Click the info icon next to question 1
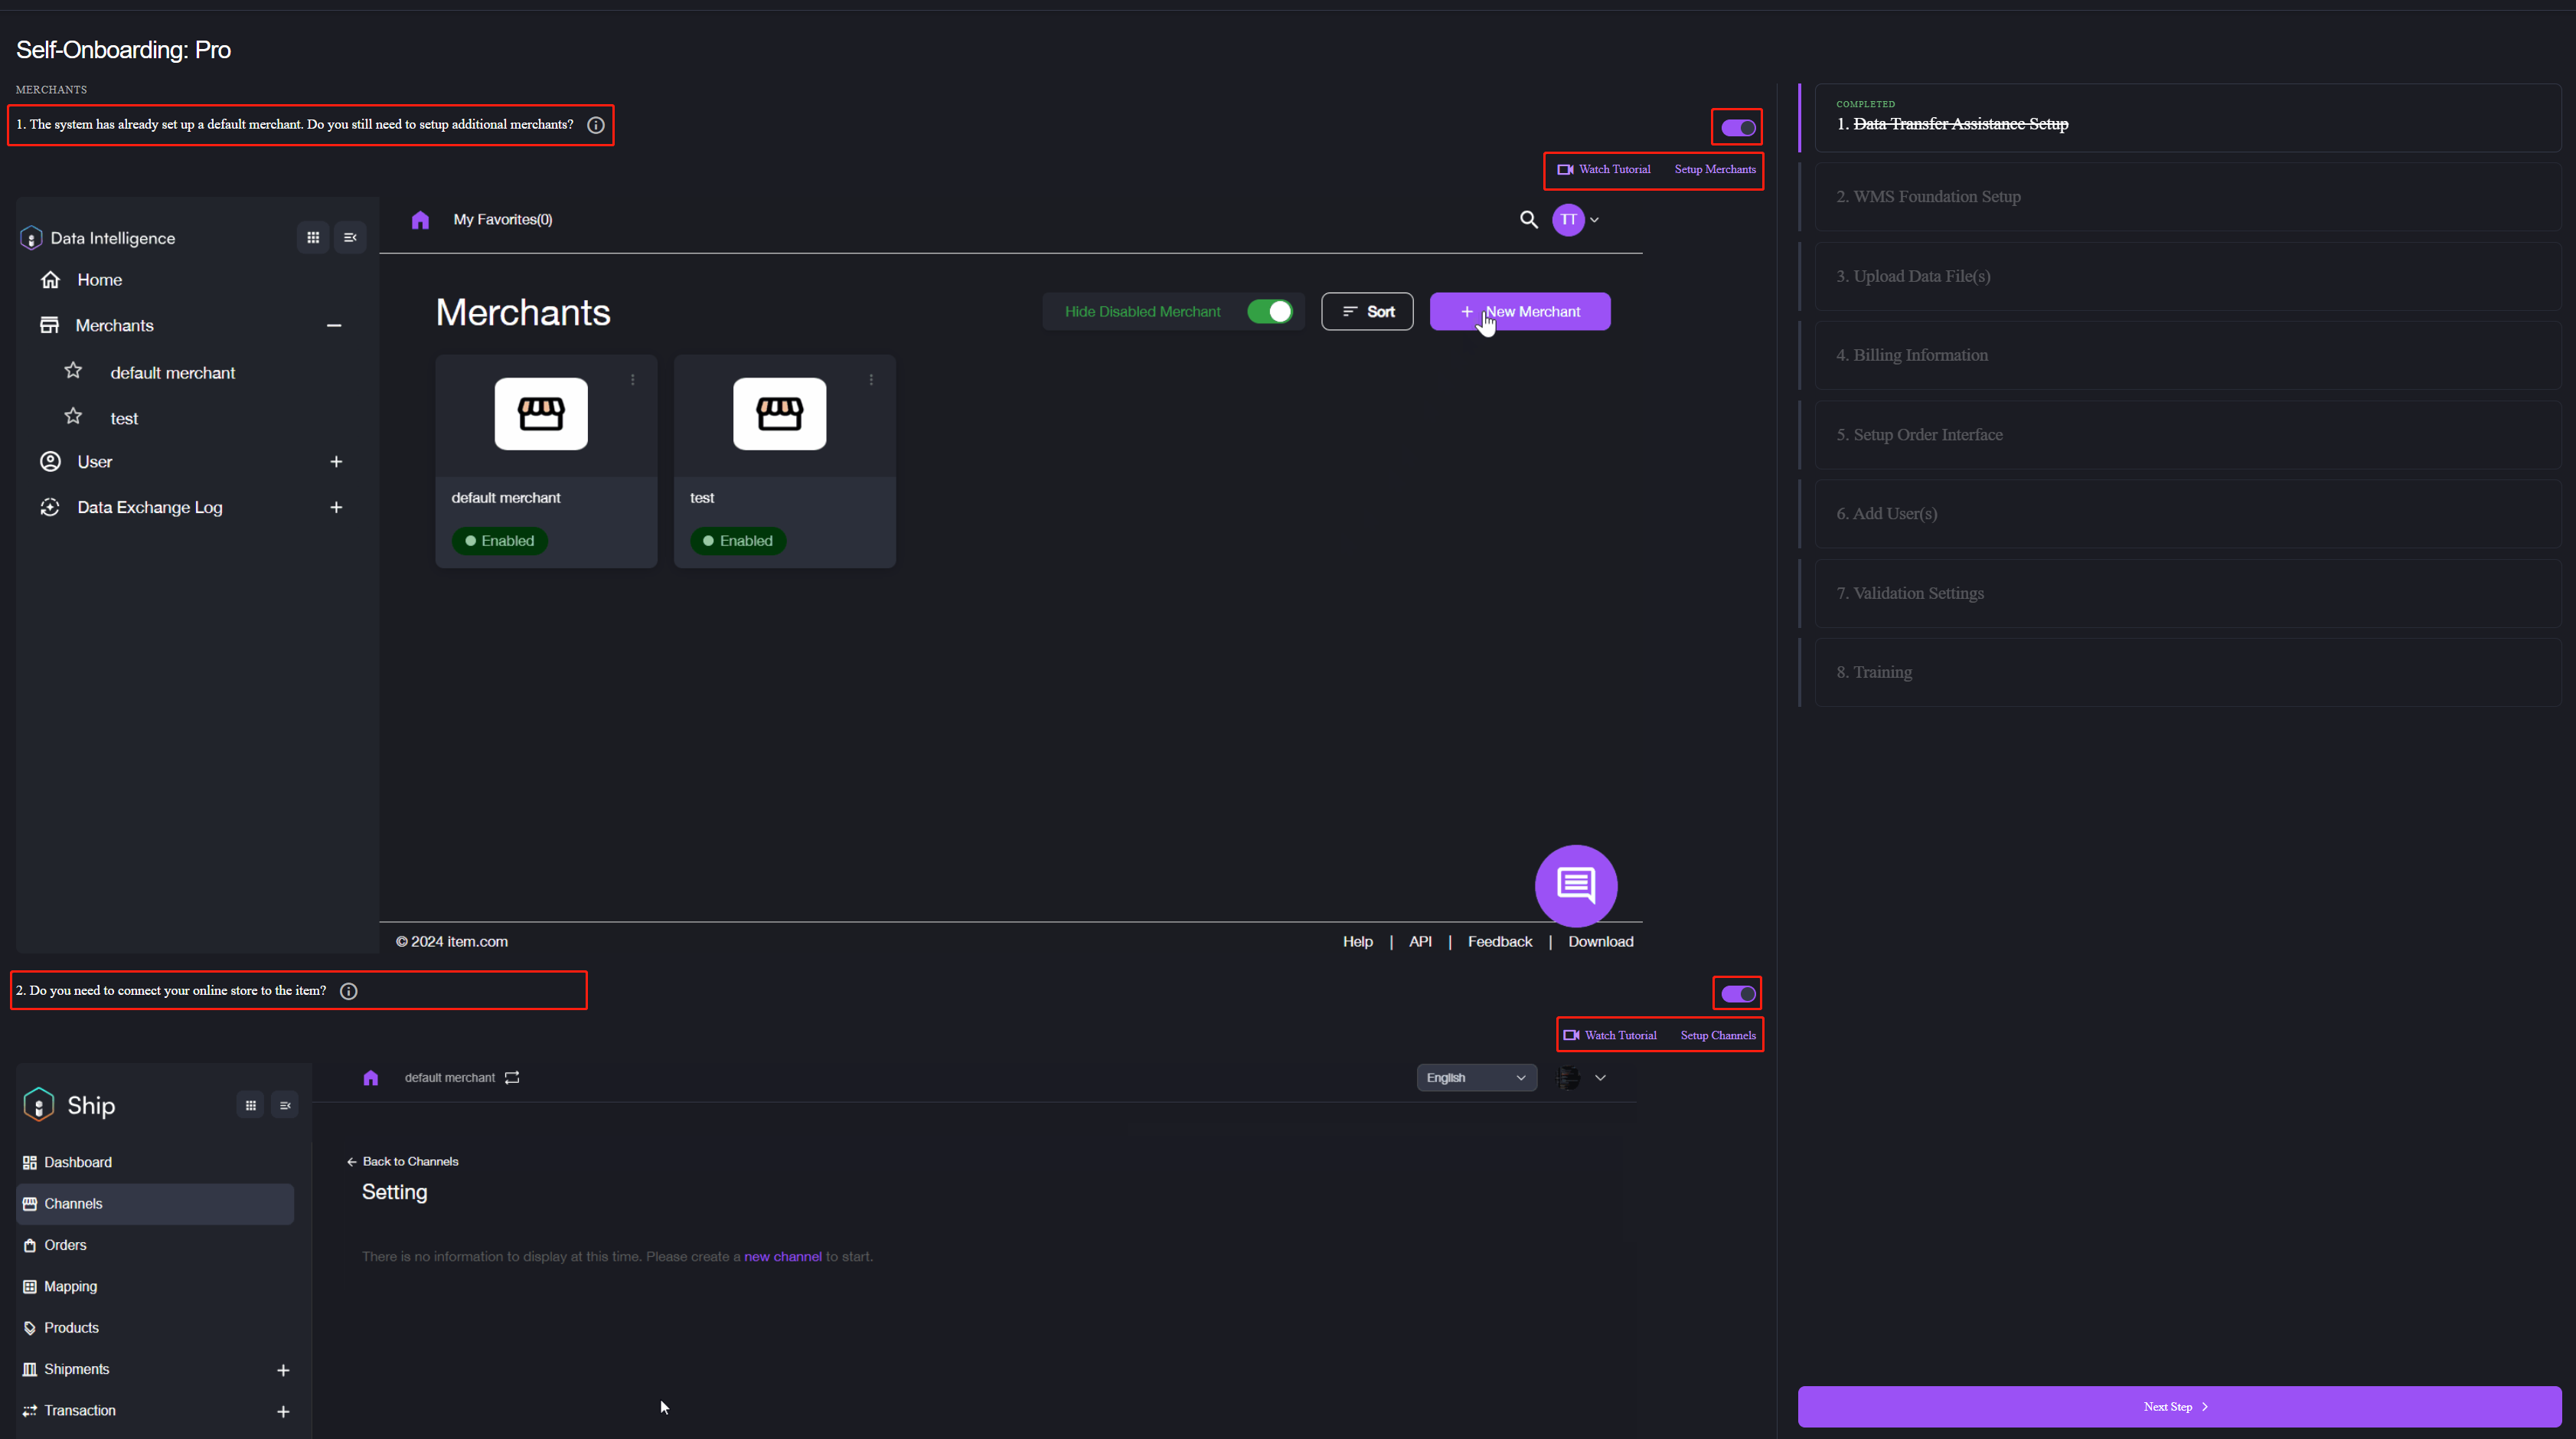Viewport: 2576px width, 1439px height. [595, 124]
